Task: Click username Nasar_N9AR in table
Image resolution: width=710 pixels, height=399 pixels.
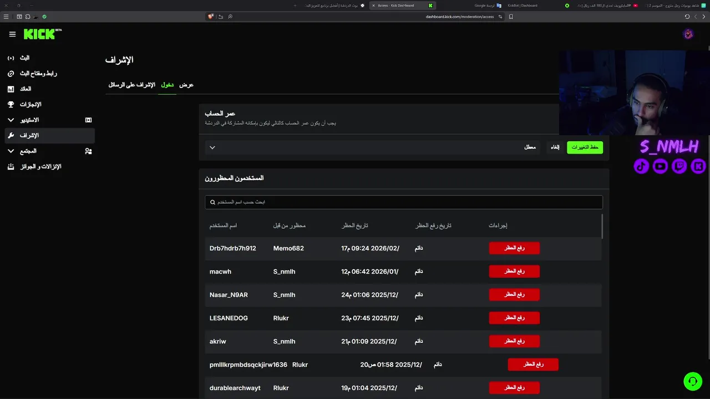Action: [x=229, y=295]
